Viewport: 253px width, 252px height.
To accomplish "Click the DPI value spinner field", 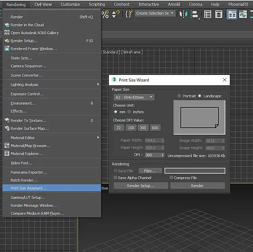I will [152, 155].
